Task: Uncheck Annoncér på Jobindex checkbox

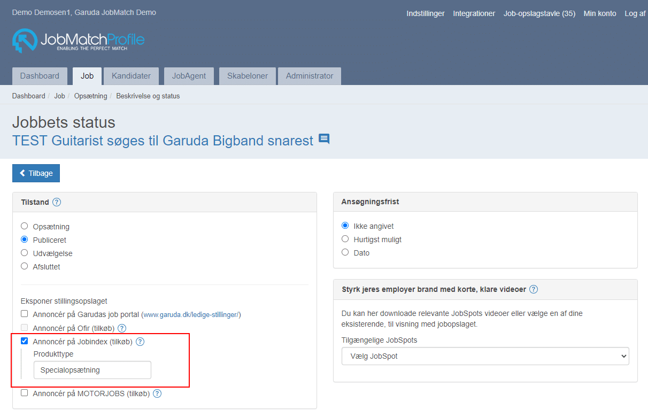Action: click(24, 341)
